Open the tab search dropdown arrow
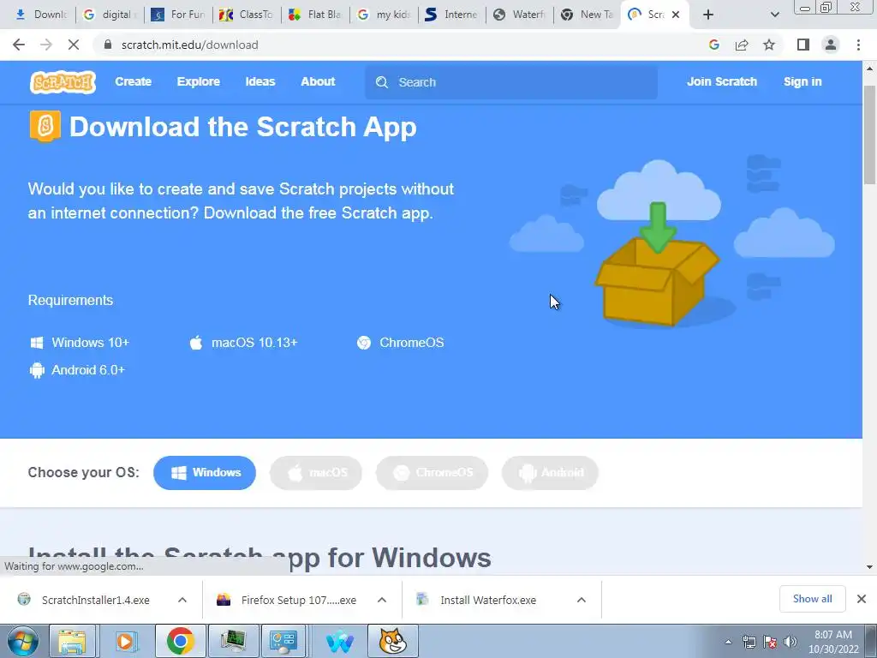The width and height of the screenshot is (877, 658). tap(774, 15)
